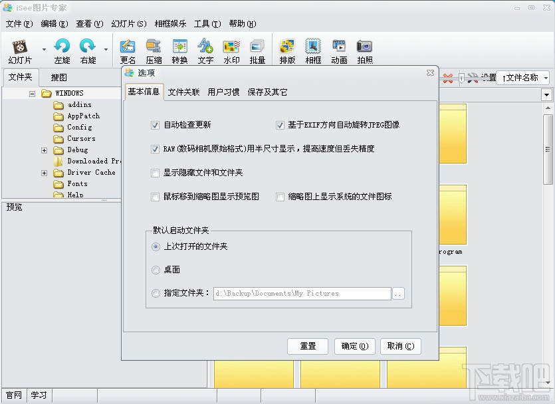Screen dimensions: 555x404
Task: Confirm settings with 确定 button
Action: click(x=354, y=346)
